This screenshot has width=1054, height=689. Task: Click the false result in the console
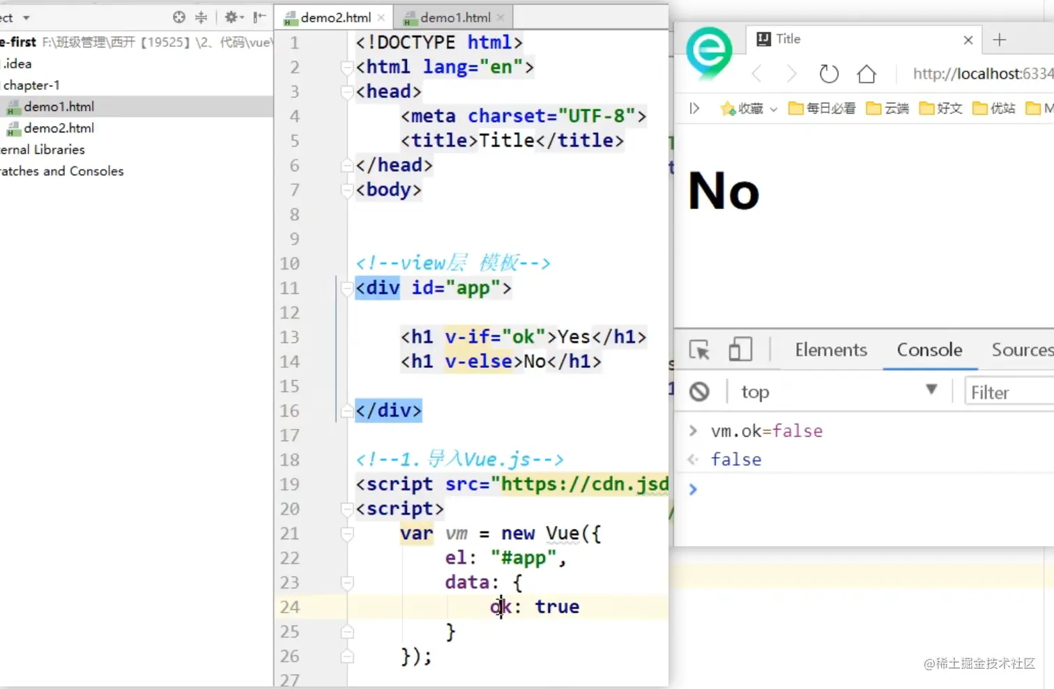pyautogui.click(x=736, y=460)
